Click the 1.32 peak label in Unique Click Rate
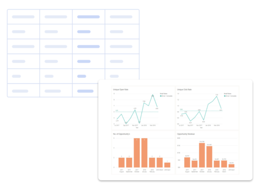The width and height of the screenshot is (260, 192). pos(216,95)
